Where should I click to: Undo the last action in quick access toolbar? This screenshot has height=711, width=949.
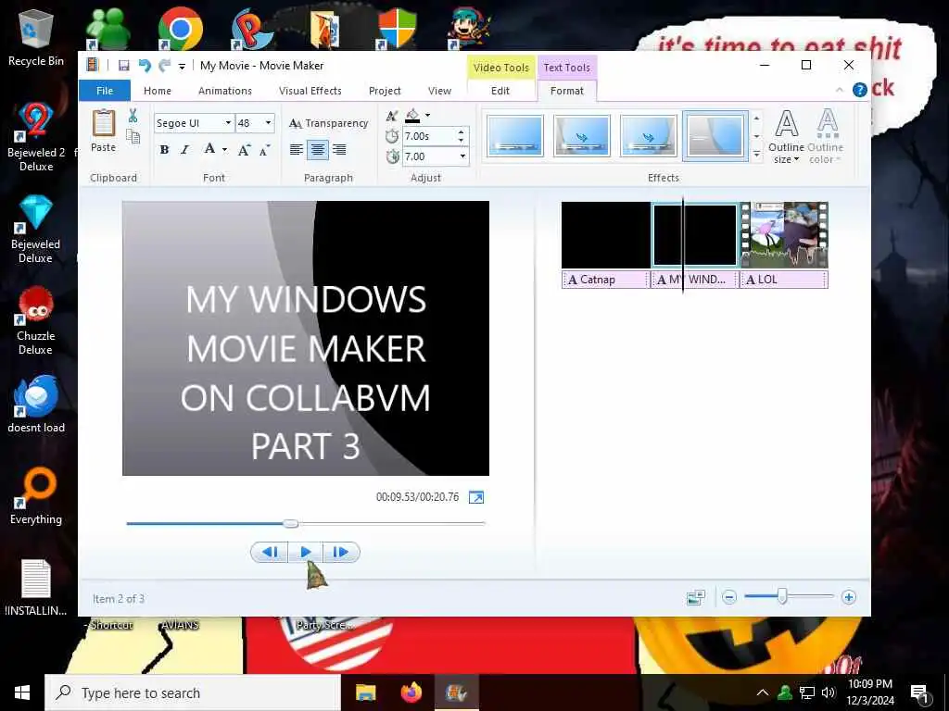click(144, 66)
